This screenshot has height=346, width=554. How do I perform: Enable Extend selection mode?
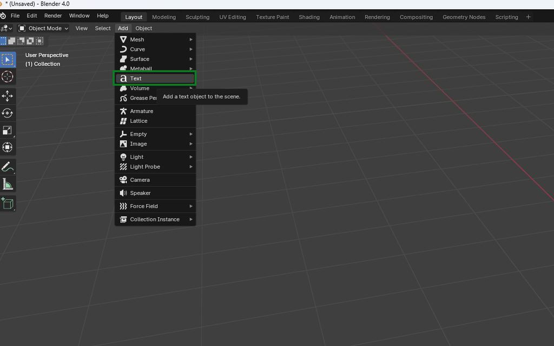pyautogui.click(x=11, y=41)
